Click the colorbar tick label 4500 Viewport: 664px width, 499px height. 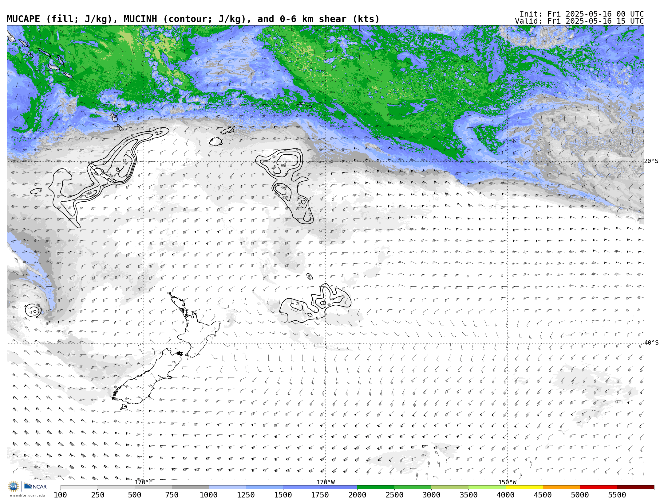[x=543, y=495]
